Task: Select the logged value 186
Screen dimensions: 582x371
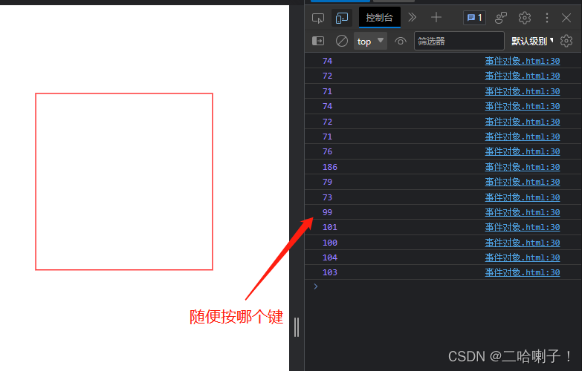Action: [329, 167]
